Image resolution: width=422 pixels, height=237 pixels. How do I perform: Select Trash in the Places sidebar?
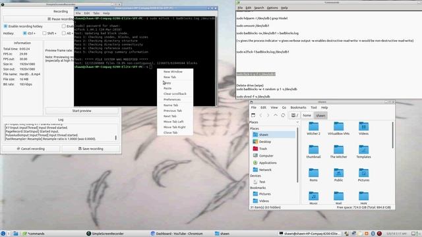pos(274,149)
